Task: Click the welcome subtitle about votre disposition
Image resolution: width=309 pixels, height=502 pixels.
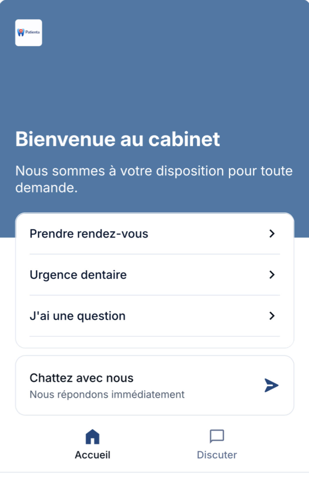Action: pos(154,179)
